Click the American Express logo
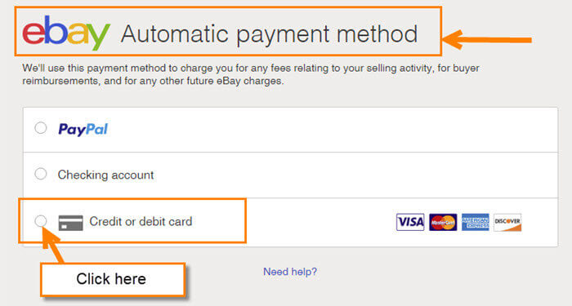Screen dimensions: 572x306 476,222
